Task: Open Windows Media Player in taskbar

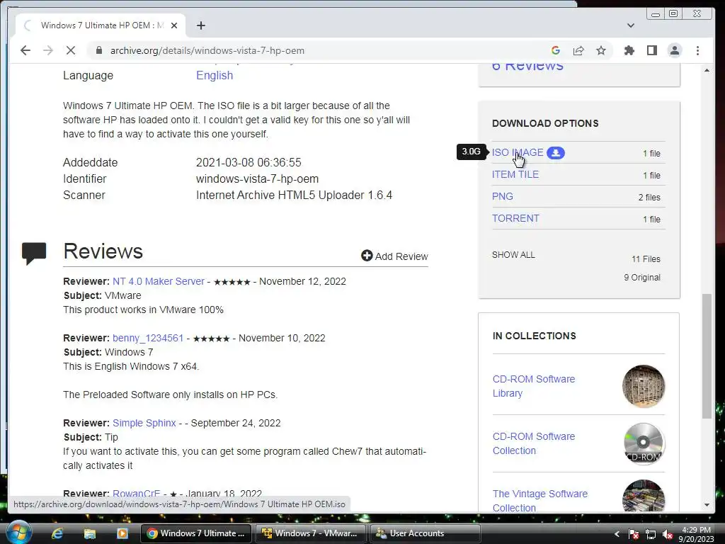Action: [122, 533]
